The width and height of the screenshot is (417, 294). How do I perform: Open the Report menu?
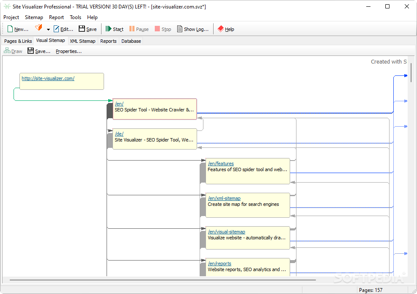(56, 17)
